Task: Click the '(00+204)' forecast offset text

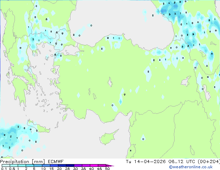Action: (x=209, y=162)
